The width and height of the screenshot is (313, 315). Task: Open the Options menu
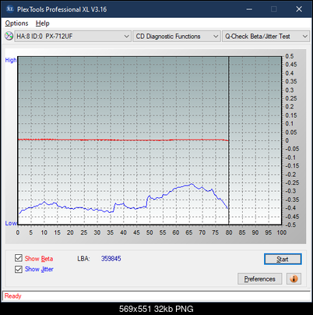coord(16,23)
